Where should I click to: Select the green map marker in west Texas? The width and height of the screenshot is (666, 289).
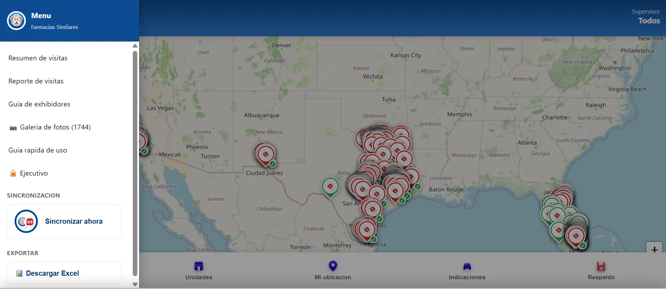[330, 188]
